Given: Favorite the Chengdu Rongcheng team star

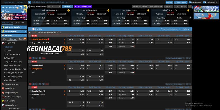Looking at the screenshot, I should coord(30,39).
